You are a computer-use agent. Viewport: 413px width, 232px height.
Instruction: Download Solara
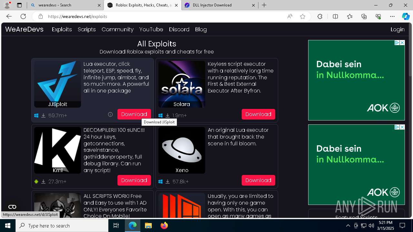point(258,114)
